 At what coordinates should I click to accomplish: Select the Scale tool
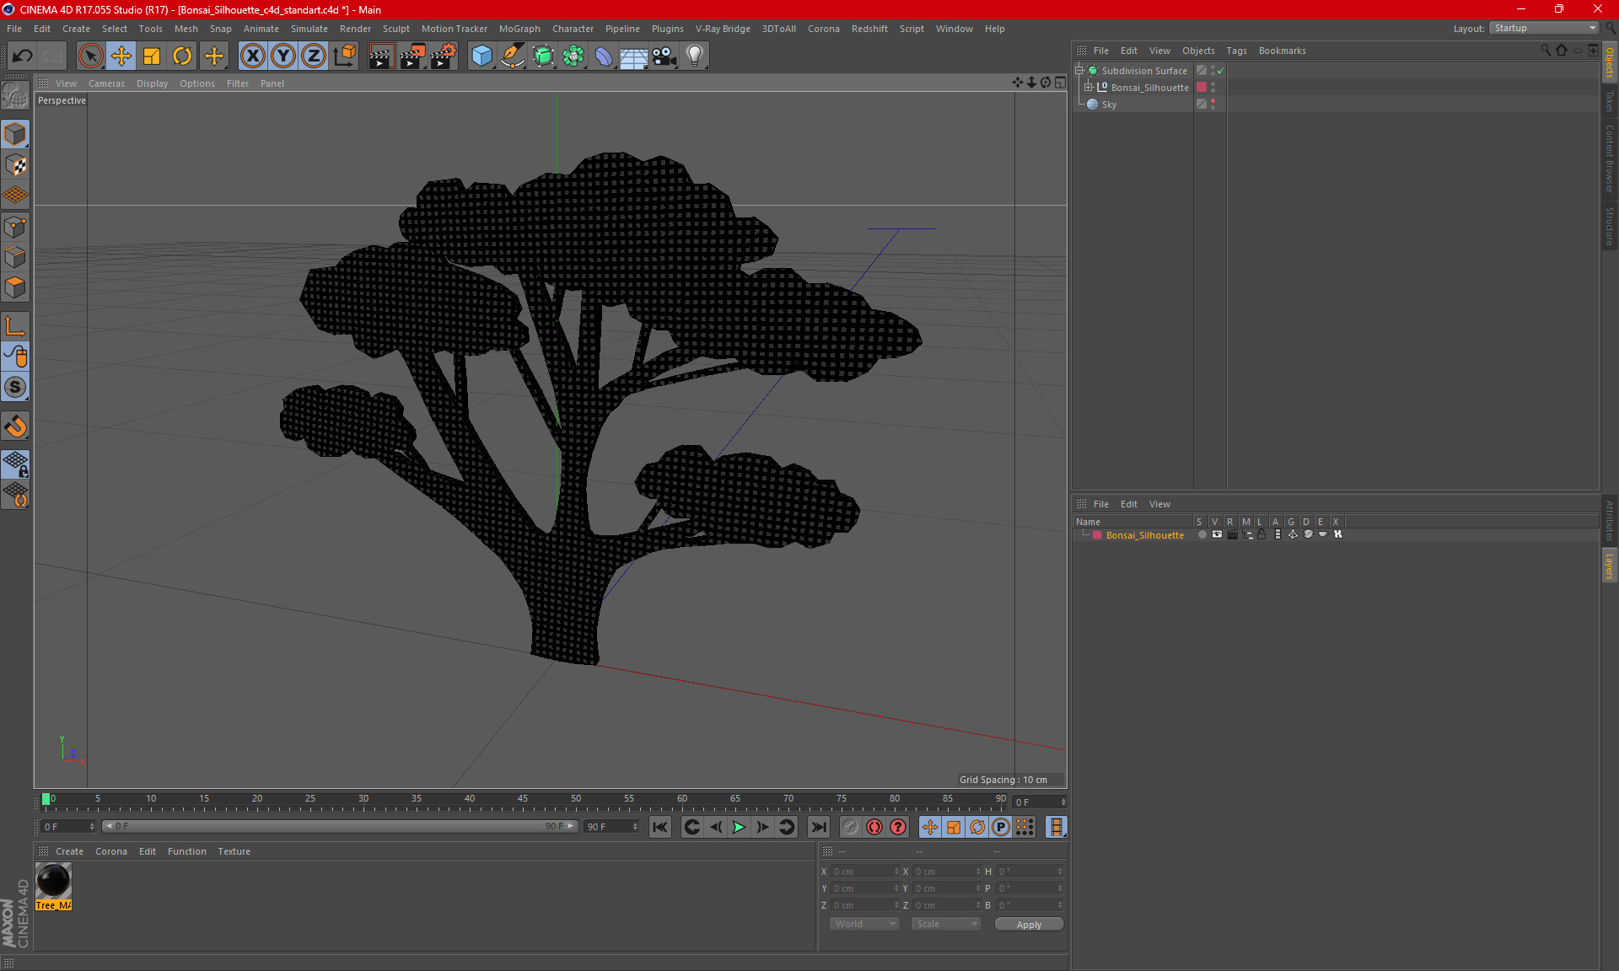coord(152,56)
